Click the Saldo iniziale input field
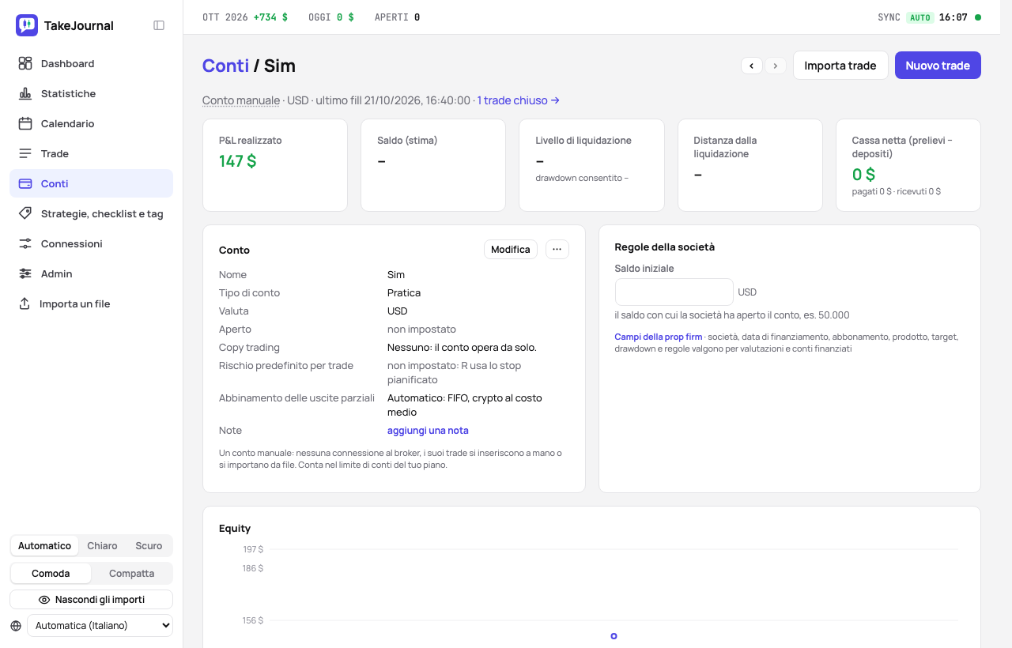This screenshot has width=1012, height=648. [x=674, y=292]
